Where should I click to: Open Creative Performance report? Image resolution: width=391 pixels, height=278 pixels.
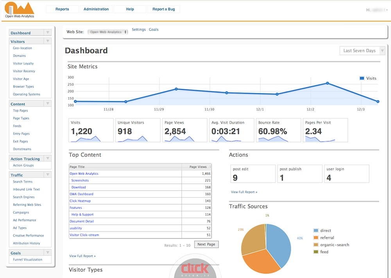point(28,236)
